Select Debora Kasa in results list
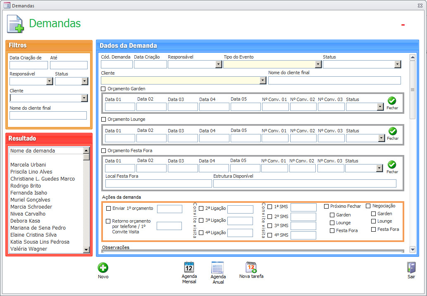The height and width of the screenshot is (296, 427). [25, 221]
